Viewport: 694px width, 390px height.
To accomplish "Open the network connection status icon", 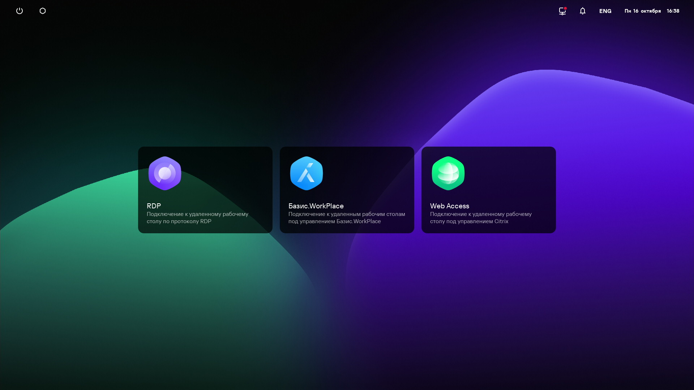I will (x=562, y=11).
